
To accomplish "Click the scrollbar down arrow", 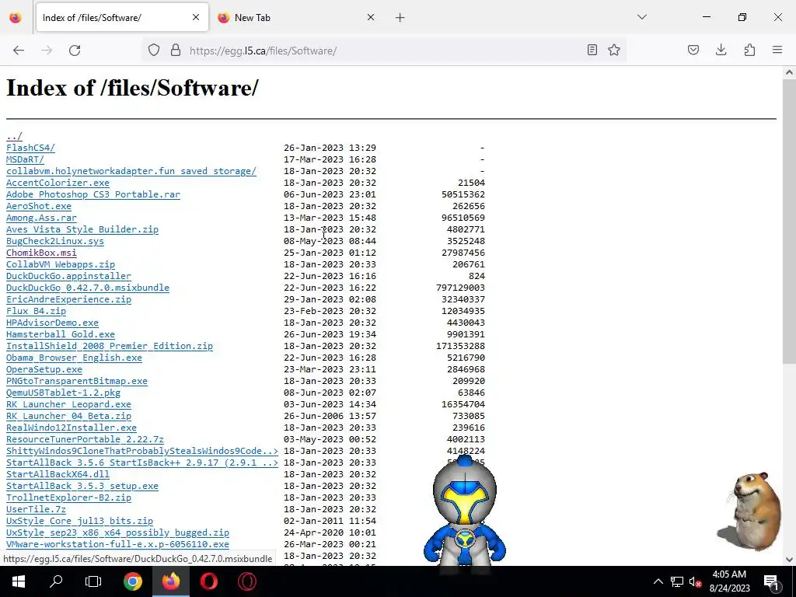I will [789, 560].
